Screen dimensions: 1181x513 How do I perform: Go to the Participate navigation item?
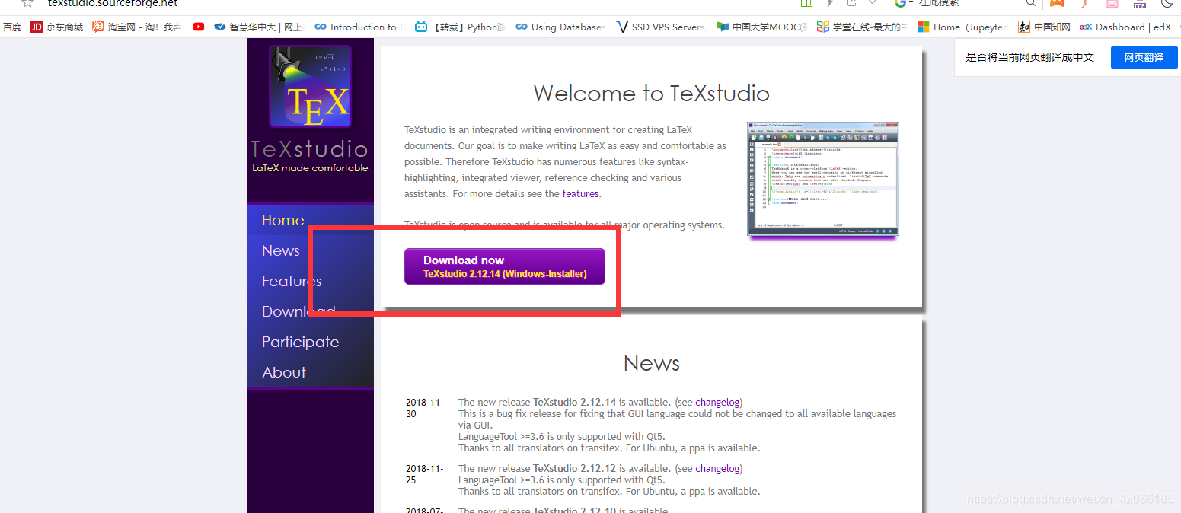click(x=301, y=342)
